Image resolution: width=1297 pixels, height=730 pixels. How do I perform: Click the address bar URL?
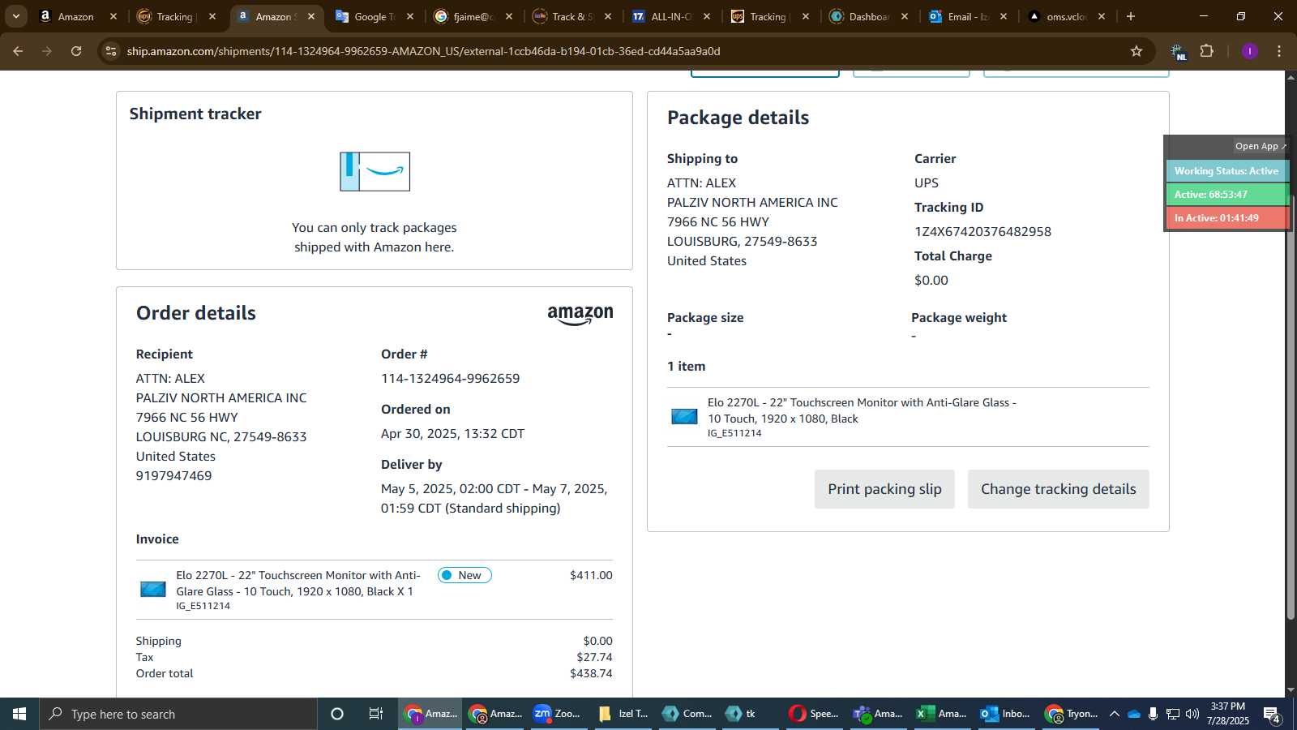point(423,51)
